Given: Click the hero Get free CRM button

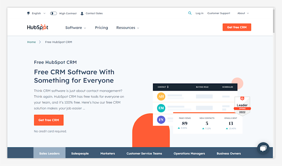Looking at the screenshot, I should pyautogui.click(x=49, y=120).
